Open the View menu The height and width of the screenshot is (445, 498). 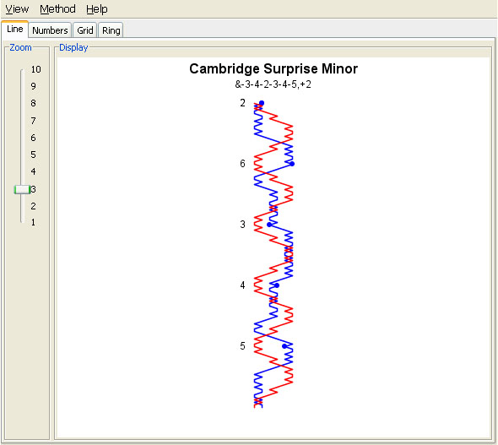click(x=17, y=9)
